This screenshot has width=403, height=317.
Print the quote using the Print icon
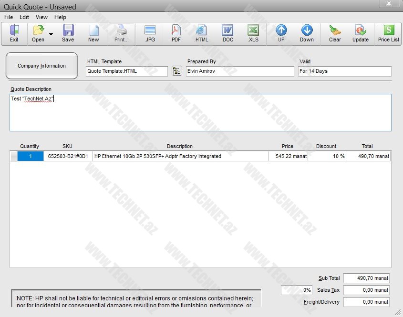pyautogui.click(x=122, y=33)
